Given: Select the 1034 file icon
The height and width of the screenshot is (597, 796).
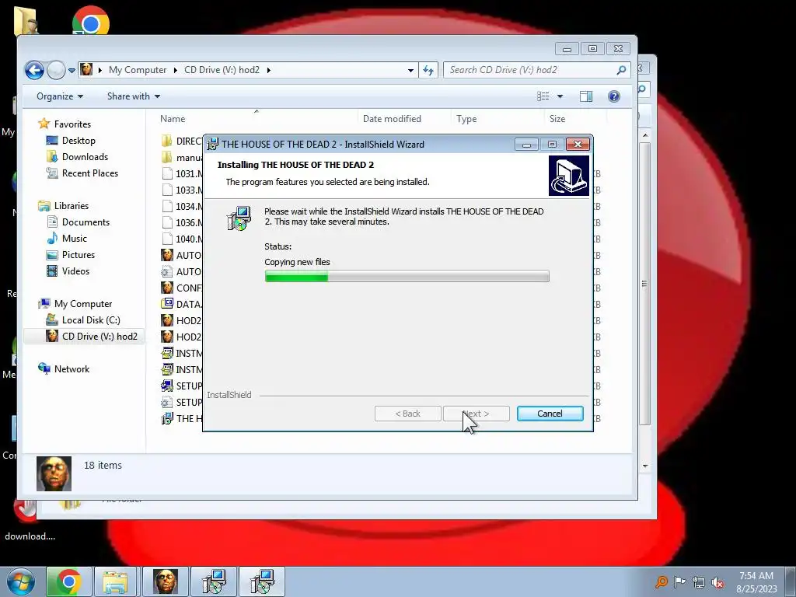Looking at the screenshot, I should [167, 206].
